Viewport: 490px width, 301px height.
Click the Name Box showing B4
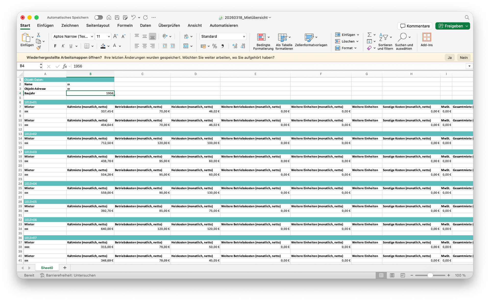click(29, 66)
